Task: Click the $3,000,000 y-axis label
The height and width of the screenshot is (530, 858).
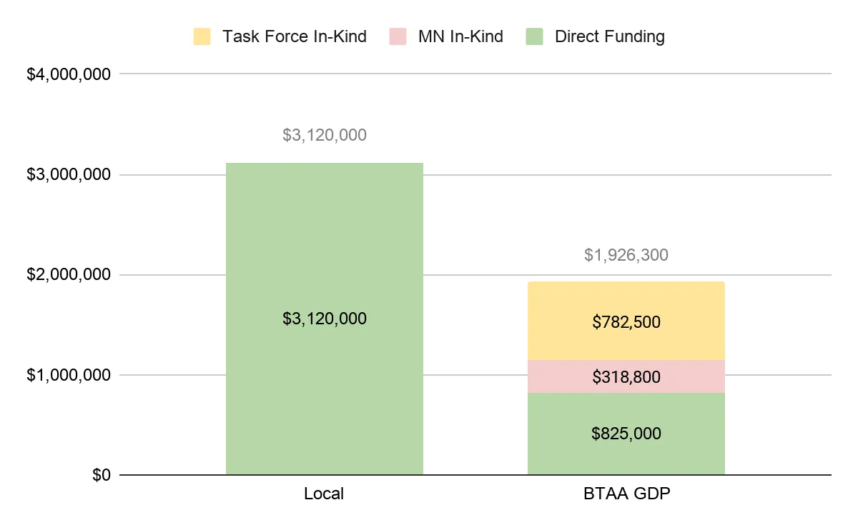Action: pos(68,174)
